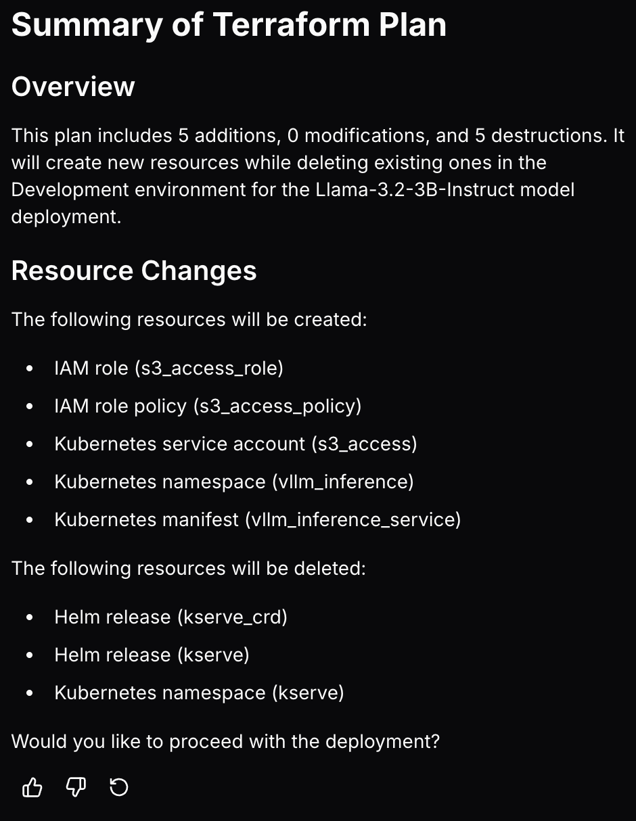Click the regenerate response icon
This screenshot has width=636, height=821.
click(119, 787)
